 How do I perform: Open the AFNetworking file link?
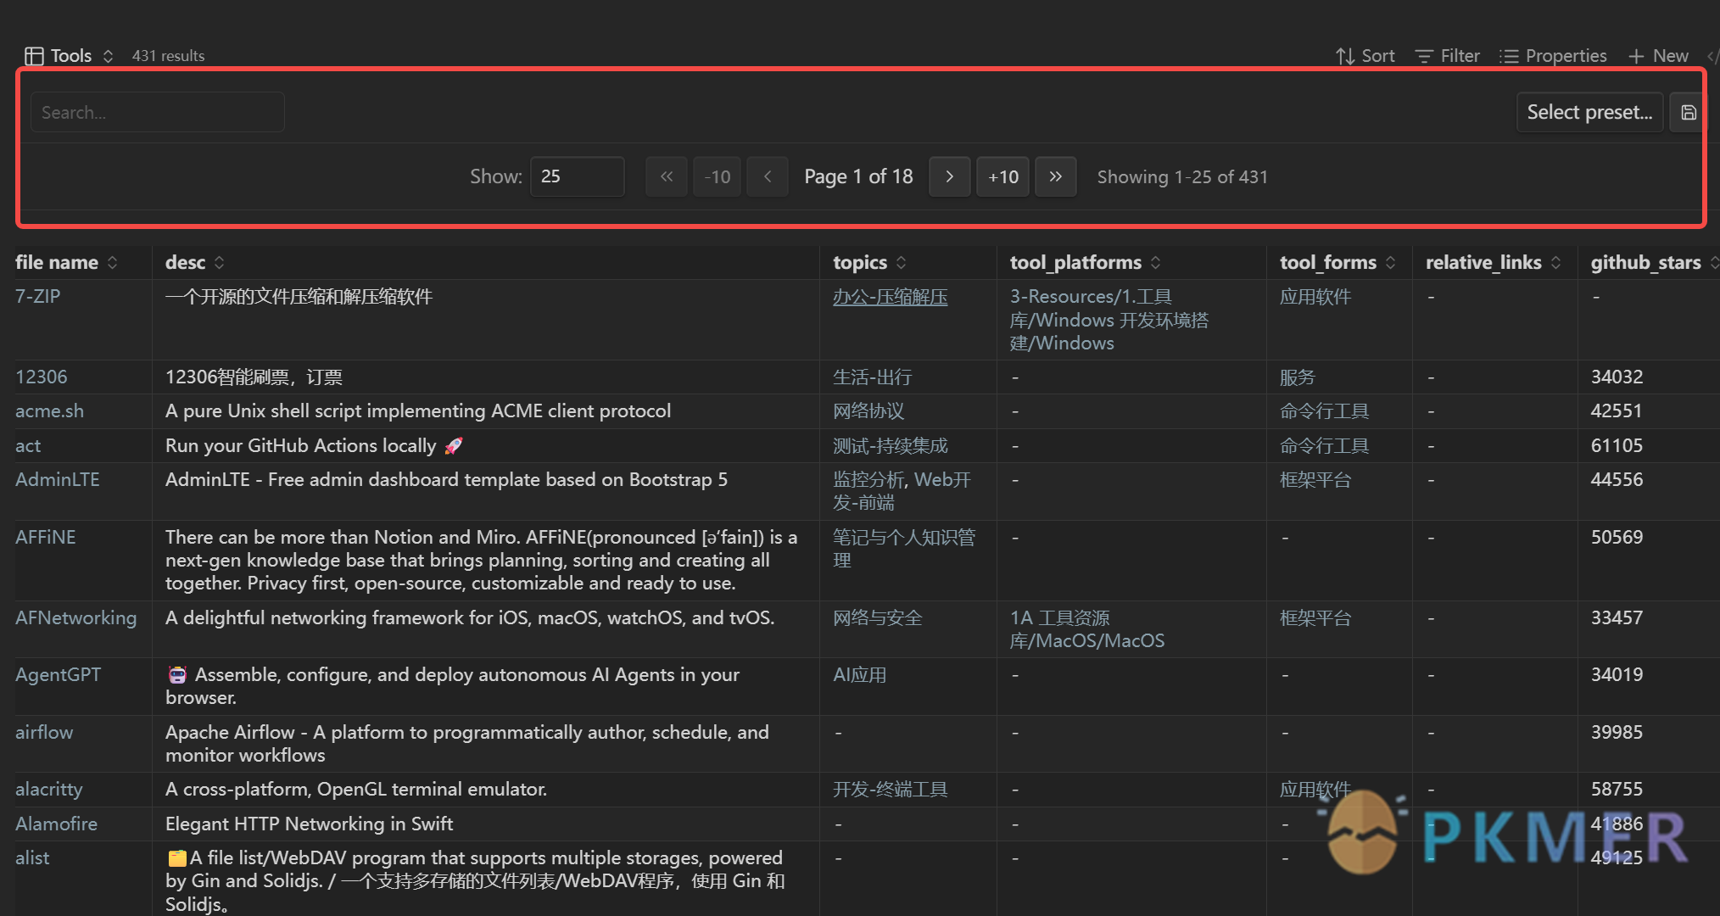click(75, 618)
